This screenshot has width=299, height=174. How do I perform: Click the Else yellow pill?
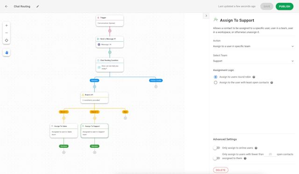tap(125, 112)
